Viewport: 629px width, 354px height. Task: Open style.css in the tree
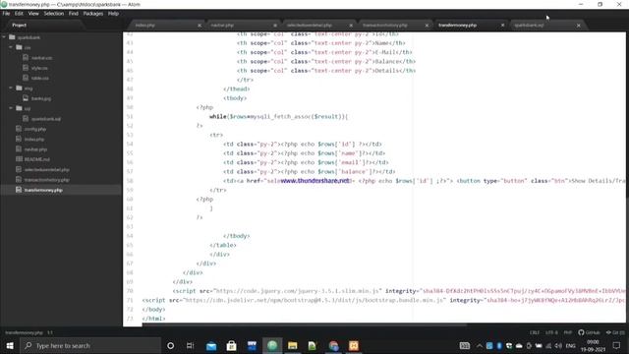[39, 68]
